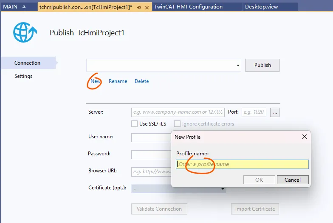This screenshot has width=333, height=223.
Task: Click the globe publish icon
Action: [25, 32]
